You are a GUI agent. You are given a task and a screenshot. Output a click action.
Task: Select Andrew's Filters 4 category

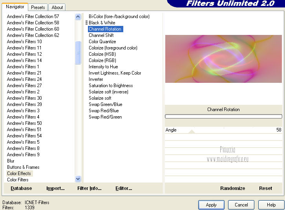[23, 117]
